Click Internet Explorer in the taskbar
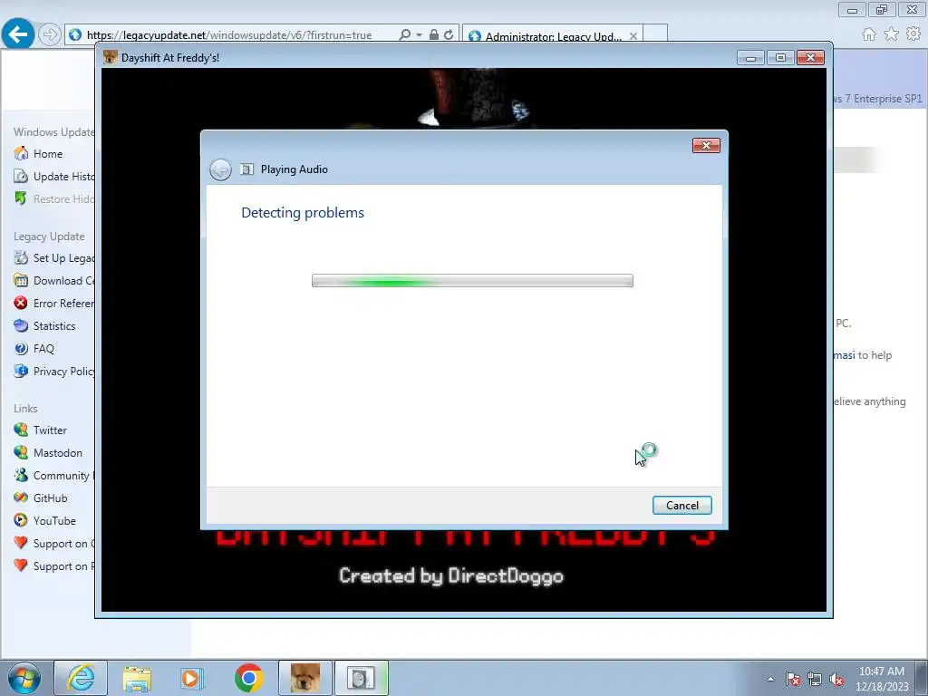The height and width of the screenshot is (696, 928). tap(81, 678)
